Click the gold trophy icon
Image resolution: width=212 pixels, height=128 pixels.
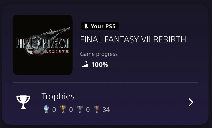point(63,109)
